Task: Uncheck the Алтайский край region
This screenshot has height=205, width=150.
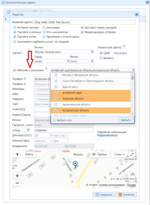Action: click(56, 93)
